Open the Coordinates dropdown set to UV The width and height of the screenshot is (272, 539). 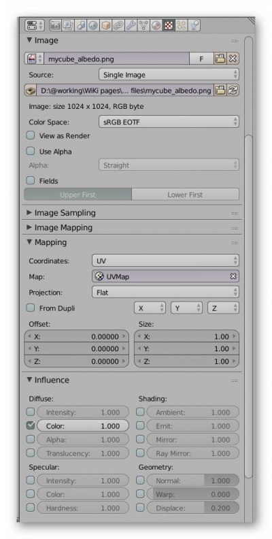click(165, 261)
